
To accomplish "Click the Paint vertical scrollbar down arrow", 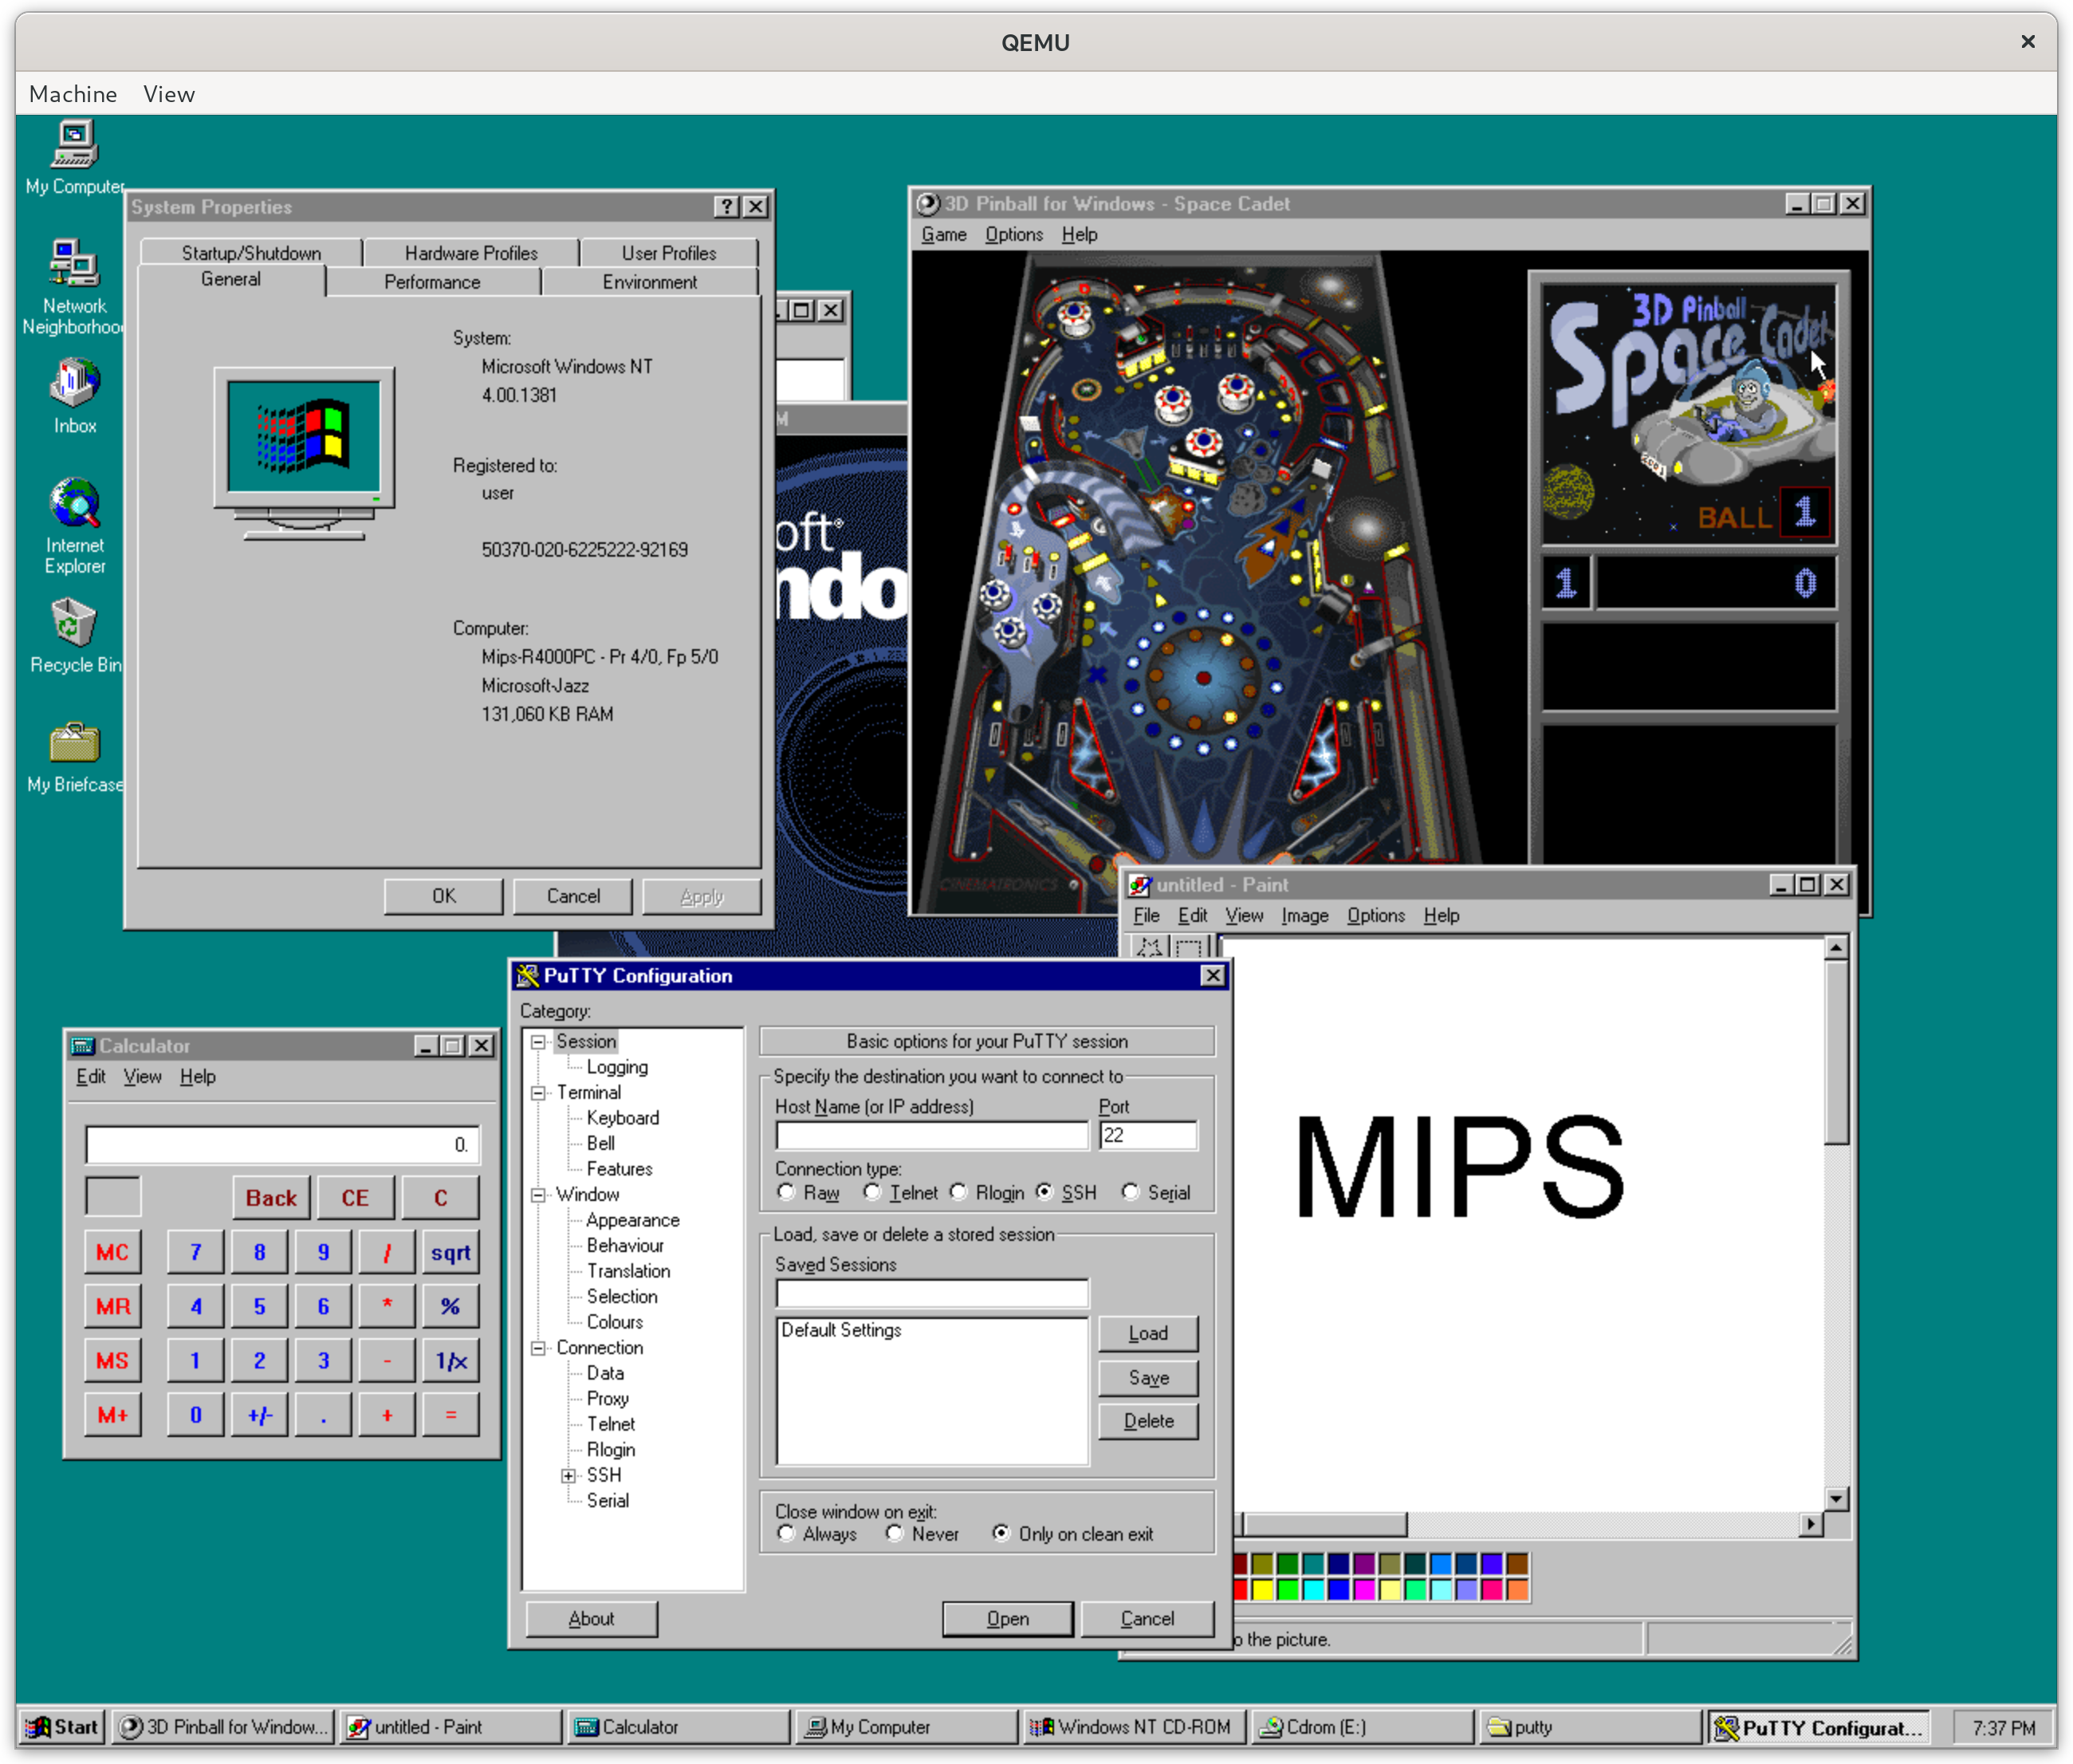I will click(1836, 1498).
